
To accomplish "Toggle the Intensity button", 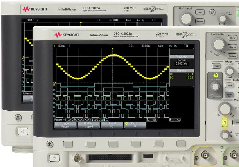I will pos(212,96).
